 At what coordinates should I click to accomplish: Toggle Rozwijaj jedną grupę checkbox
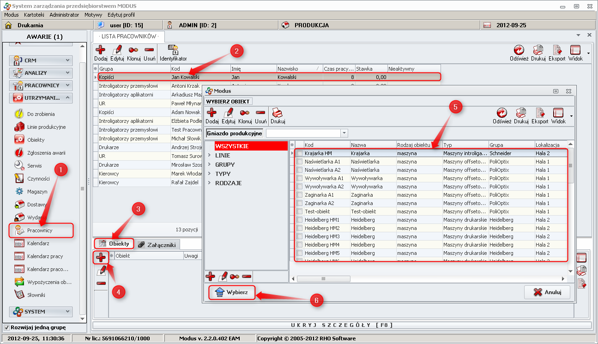pyautogui.click(x=6, y=328)
